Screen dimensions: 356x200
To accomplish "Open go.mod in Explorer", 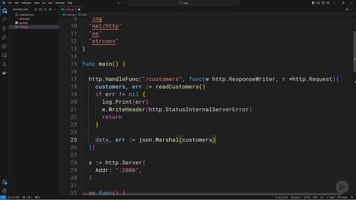I will tap(23, 23).
